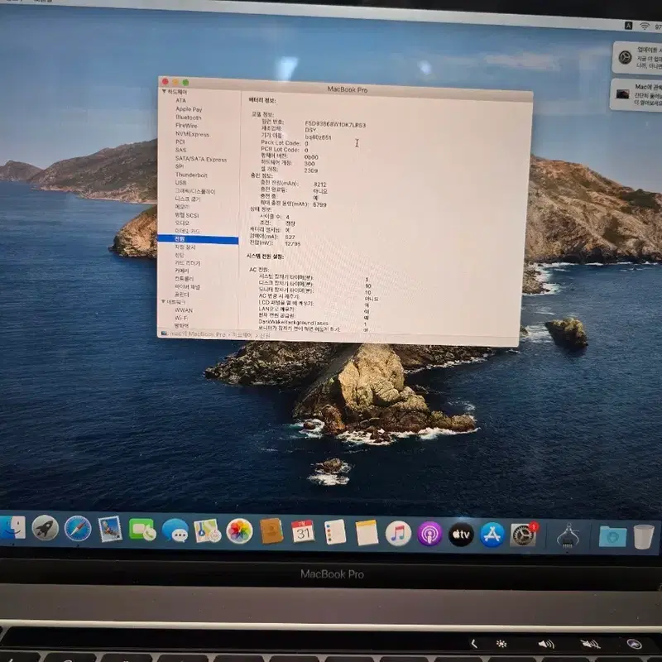Open Calendar showing 31 in Dock

[x=303, y=532]
